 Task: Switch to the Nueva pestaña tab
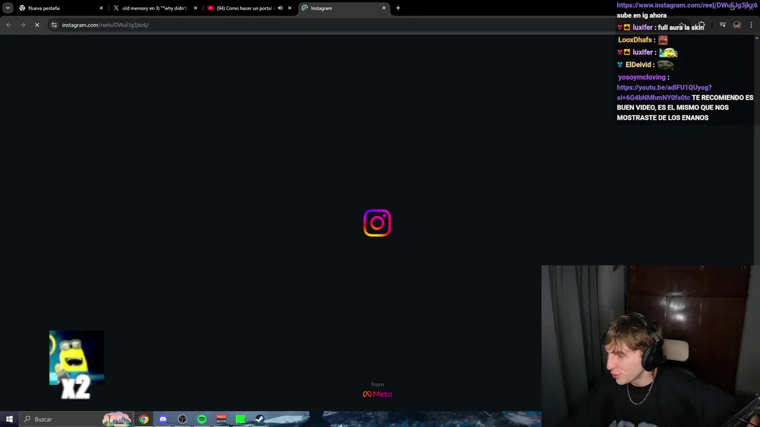[x=61, y=8]
